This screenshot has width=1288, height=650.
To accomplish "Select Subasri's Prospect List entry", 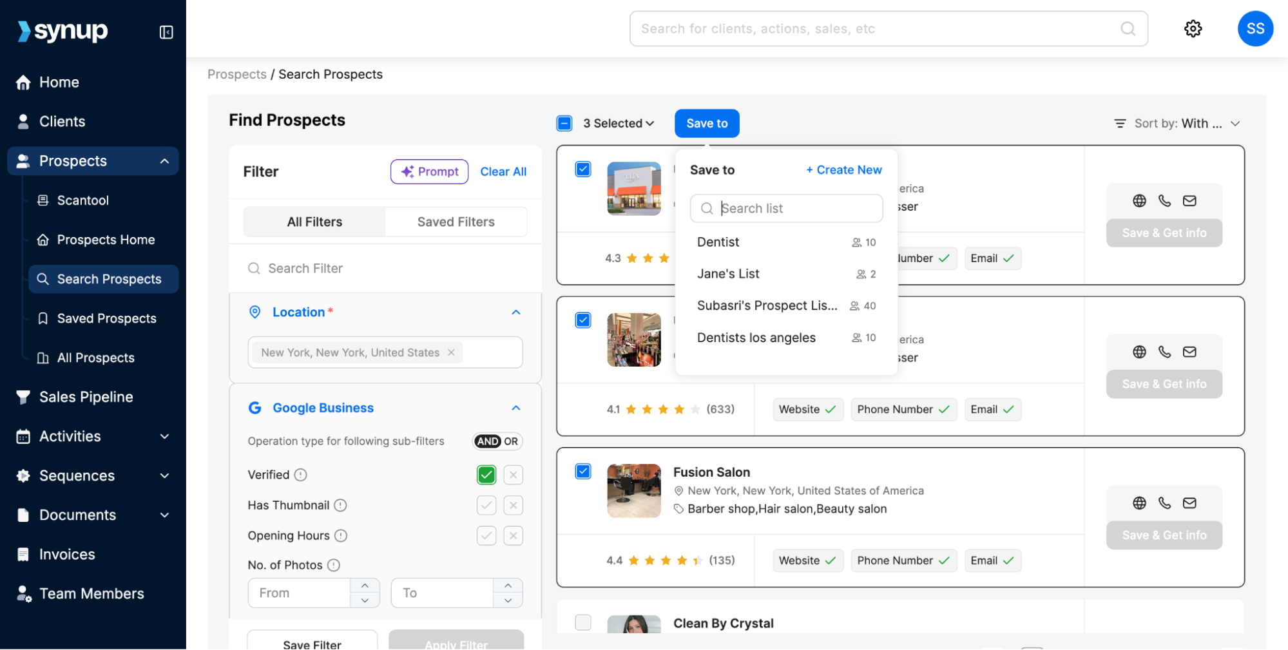I will [x=786, y=305].
